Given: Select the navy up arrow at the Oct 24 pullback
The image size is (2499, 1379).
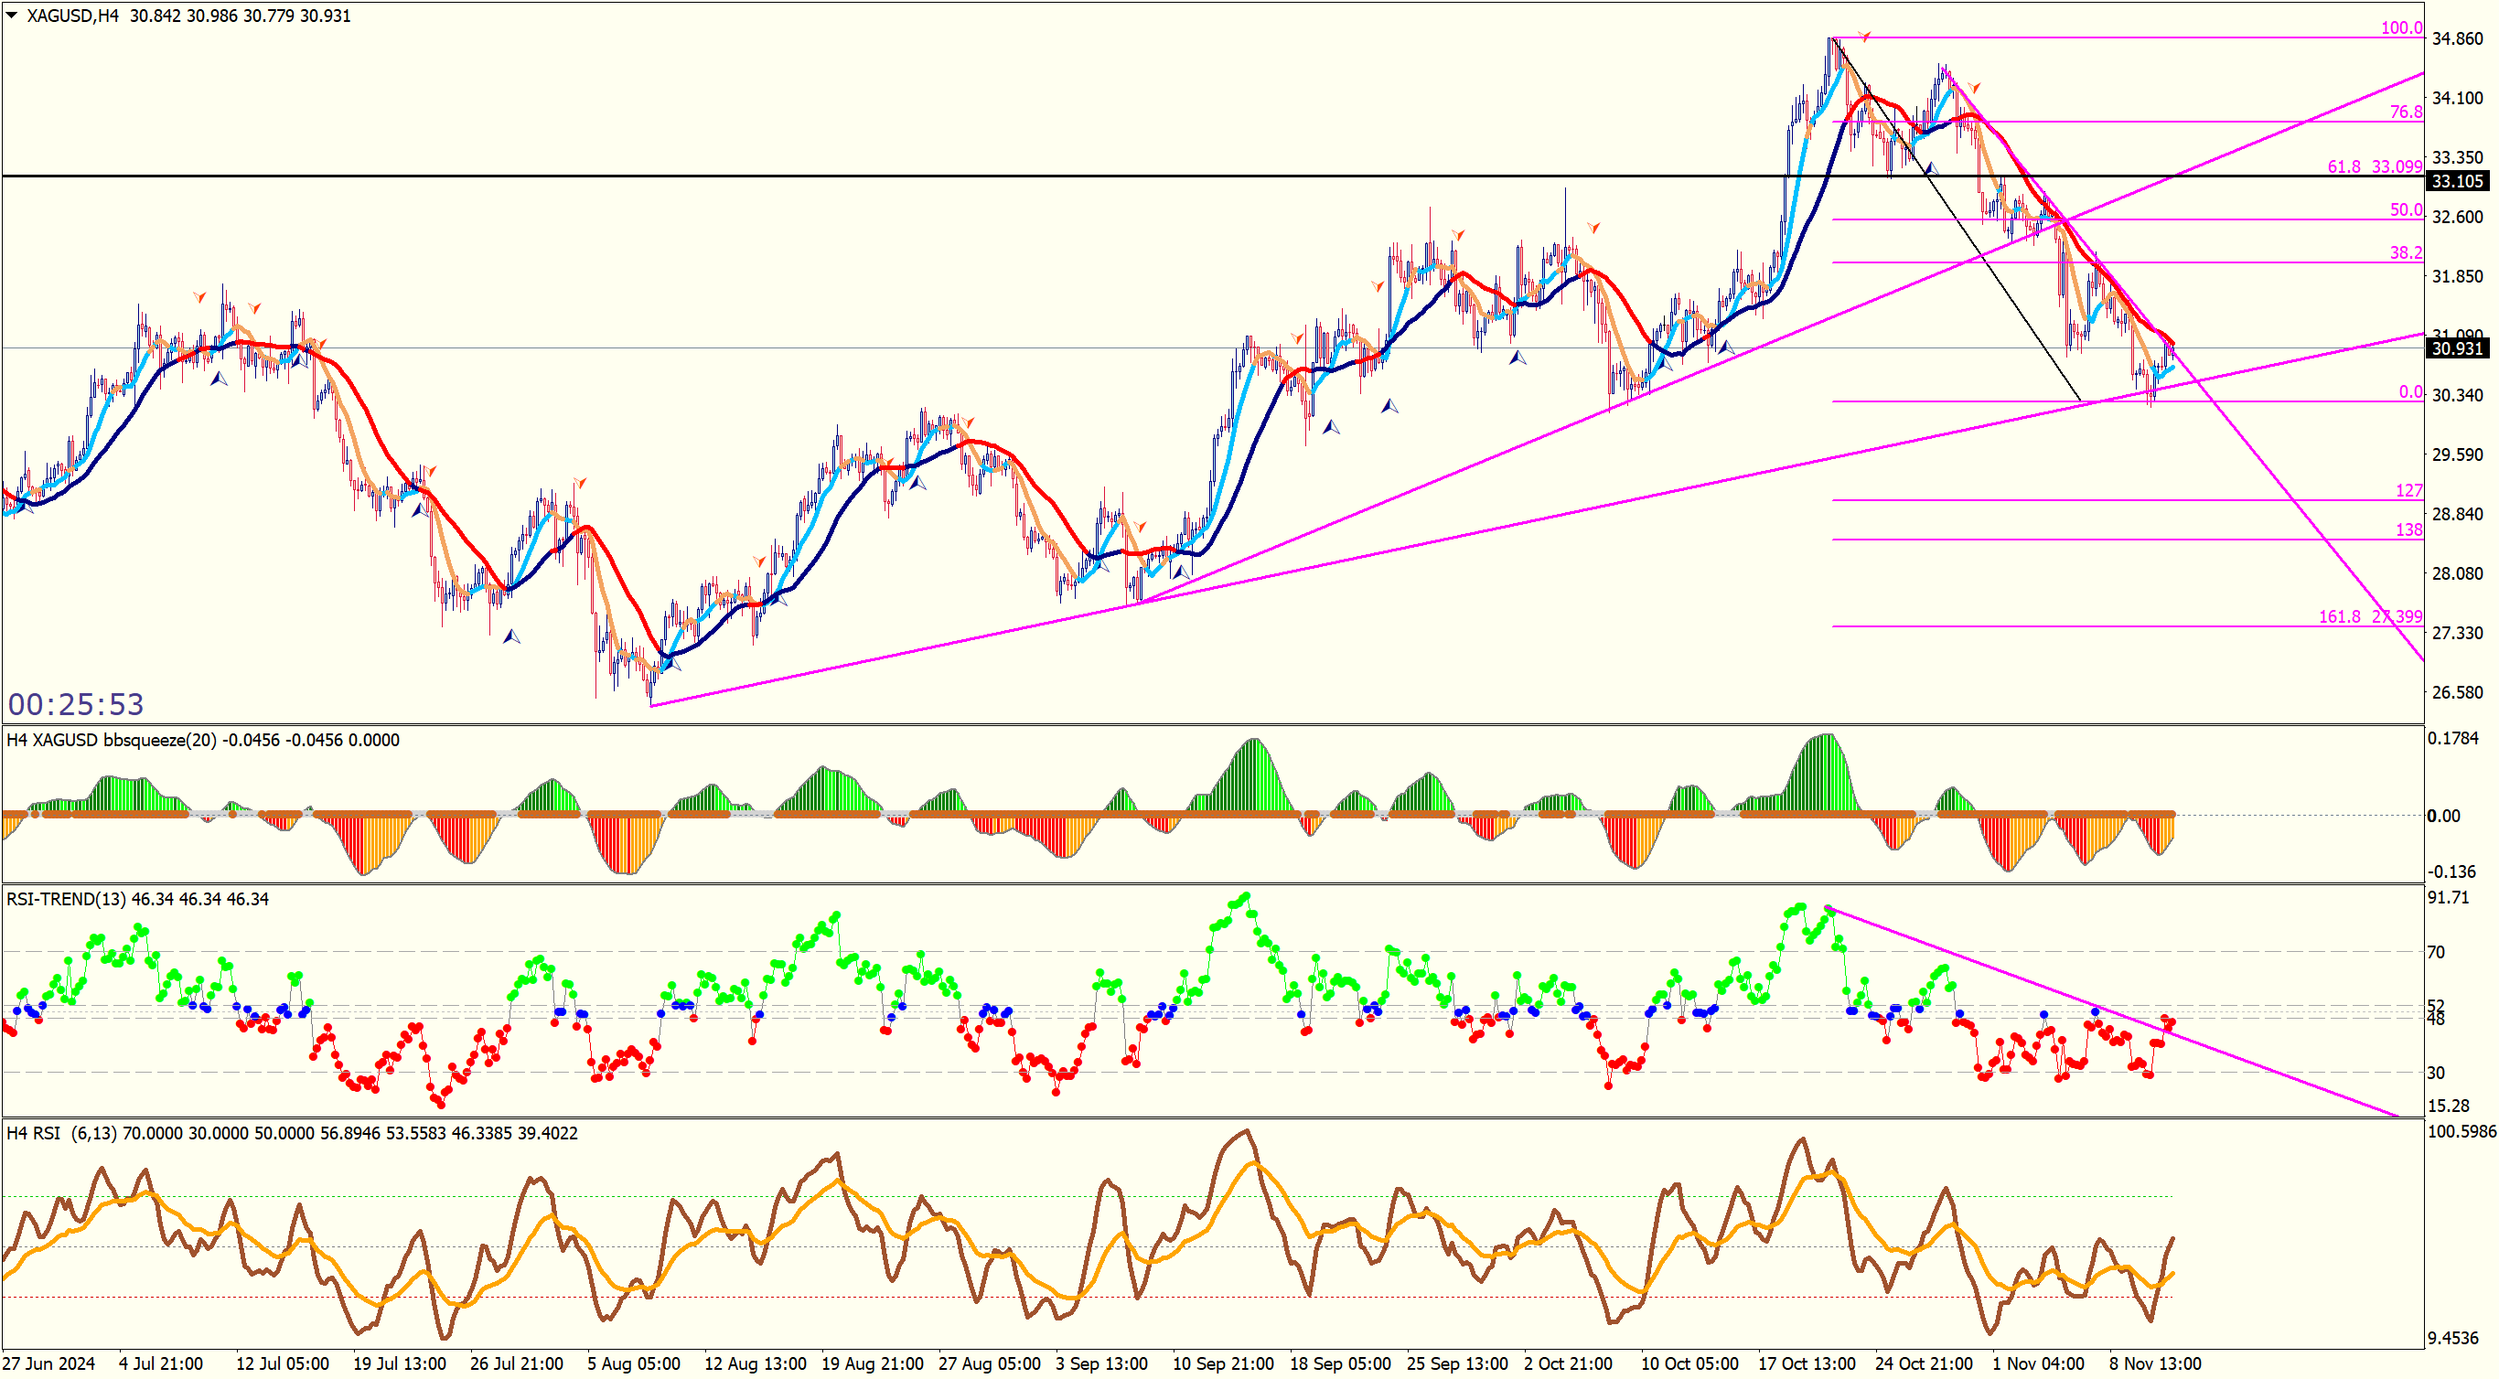Looking at the screenshot, I should [x=1931, y=167].
